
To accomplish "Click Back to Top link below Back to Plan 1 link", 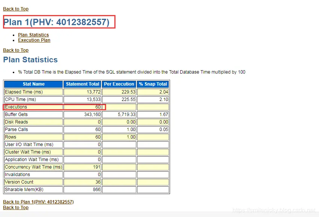I will [x=16, y=208].
